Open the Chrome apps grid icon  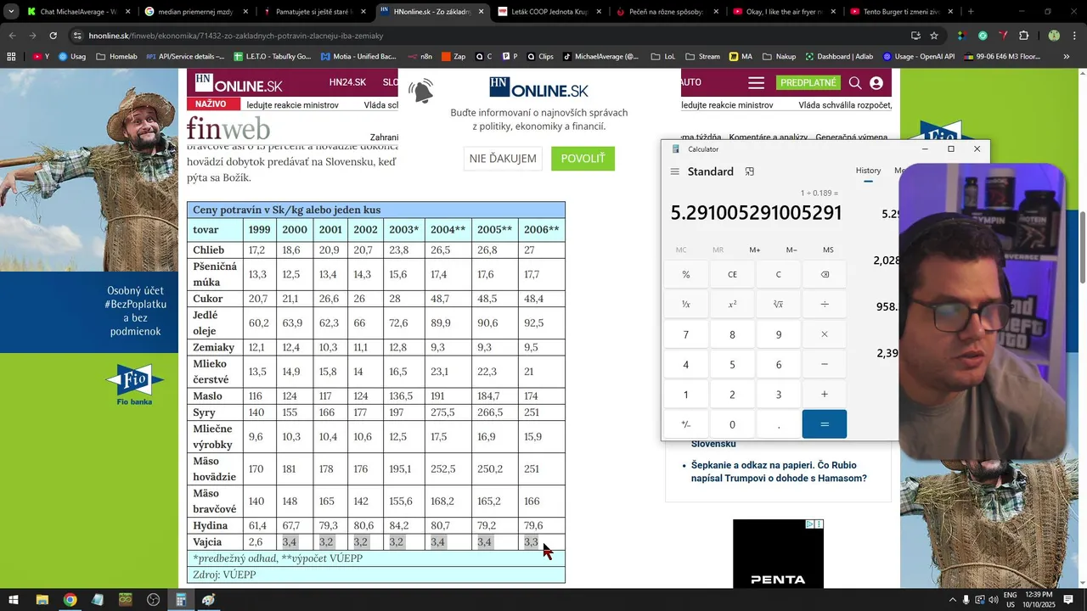[x=11, y=57]
